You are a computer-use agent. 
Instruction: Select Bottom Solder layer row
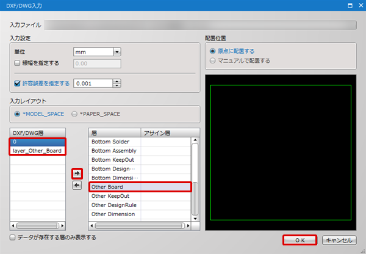coord(140,142)
